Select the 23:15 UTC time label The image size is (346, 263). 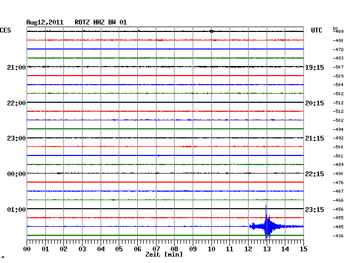(x=315, y=209)
